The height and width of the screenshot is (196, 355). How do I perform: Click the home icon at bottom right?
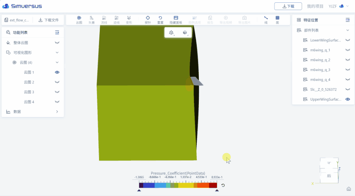click(349, 189)
